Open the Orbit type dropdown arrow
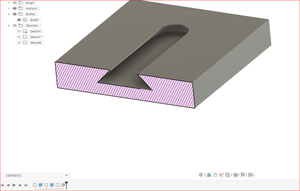The height and width of the screenshot is (191, 300). [205, 175]
